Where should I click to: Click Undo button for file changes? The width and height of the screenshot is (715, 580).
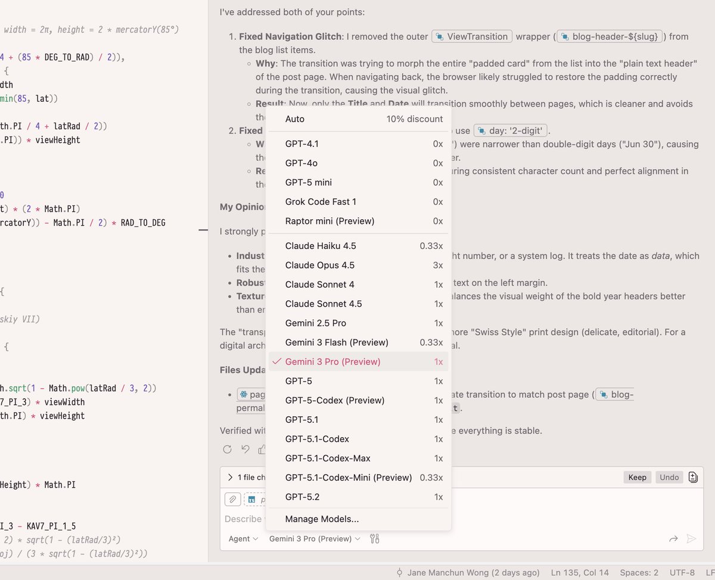tap(669, 477)
